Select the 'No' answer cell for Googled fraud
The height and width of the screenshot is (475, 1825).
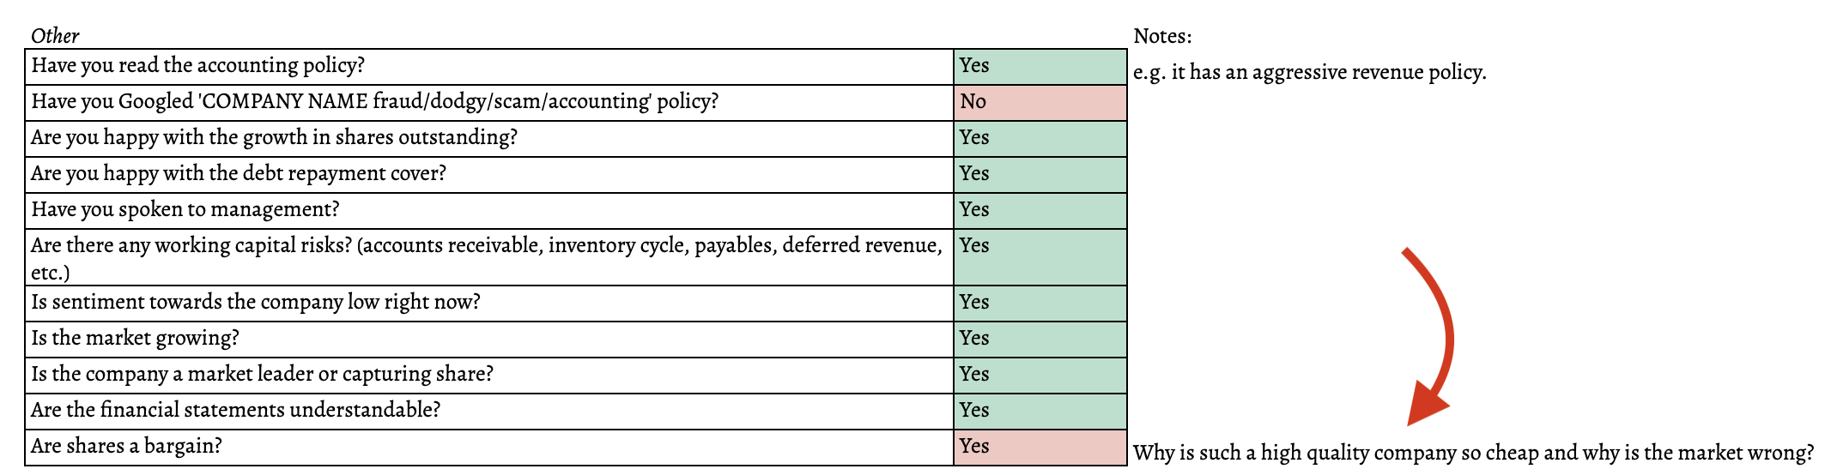1039,102
